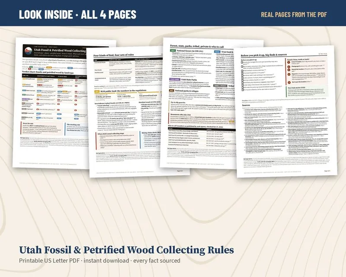Click the 'Who to call' table heading

195,126
